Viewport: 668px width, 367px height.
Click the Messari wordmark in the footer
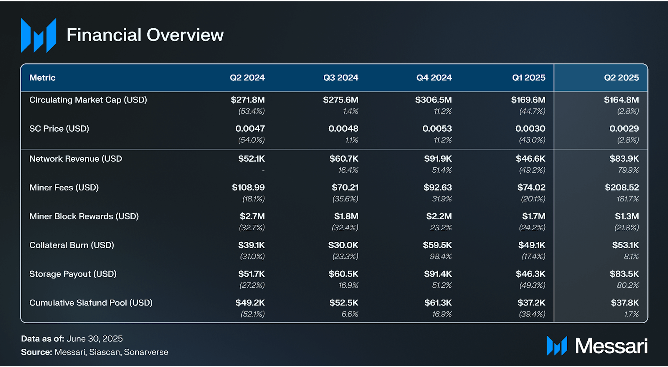(x=611, y=346)
